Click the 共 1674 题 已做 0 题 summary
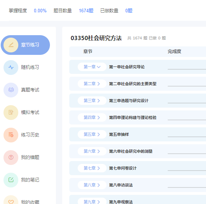This screenshot has height=204, width=206. point(147,38)
